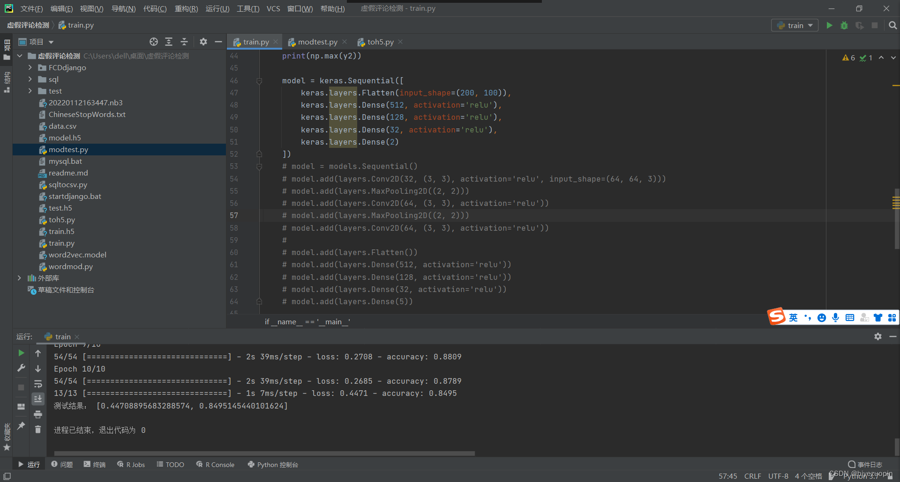Open Sogou soft keyboard icon
900x482 pixels.
[x=850, y=318]
